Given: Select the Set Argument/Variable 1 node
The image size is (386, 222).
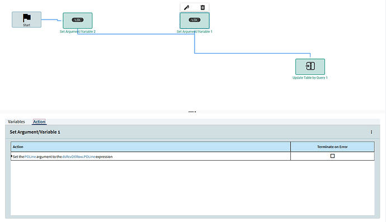Looking at the screenshot, I should 195,21.
